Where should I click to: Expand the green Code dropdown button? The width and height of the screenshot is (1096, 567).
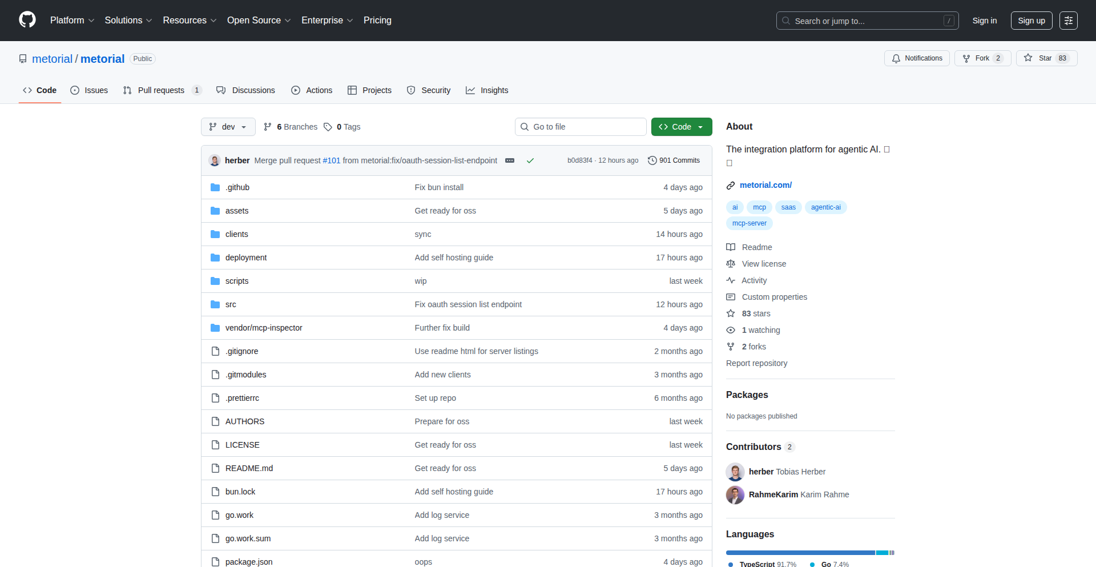[681, 127]
